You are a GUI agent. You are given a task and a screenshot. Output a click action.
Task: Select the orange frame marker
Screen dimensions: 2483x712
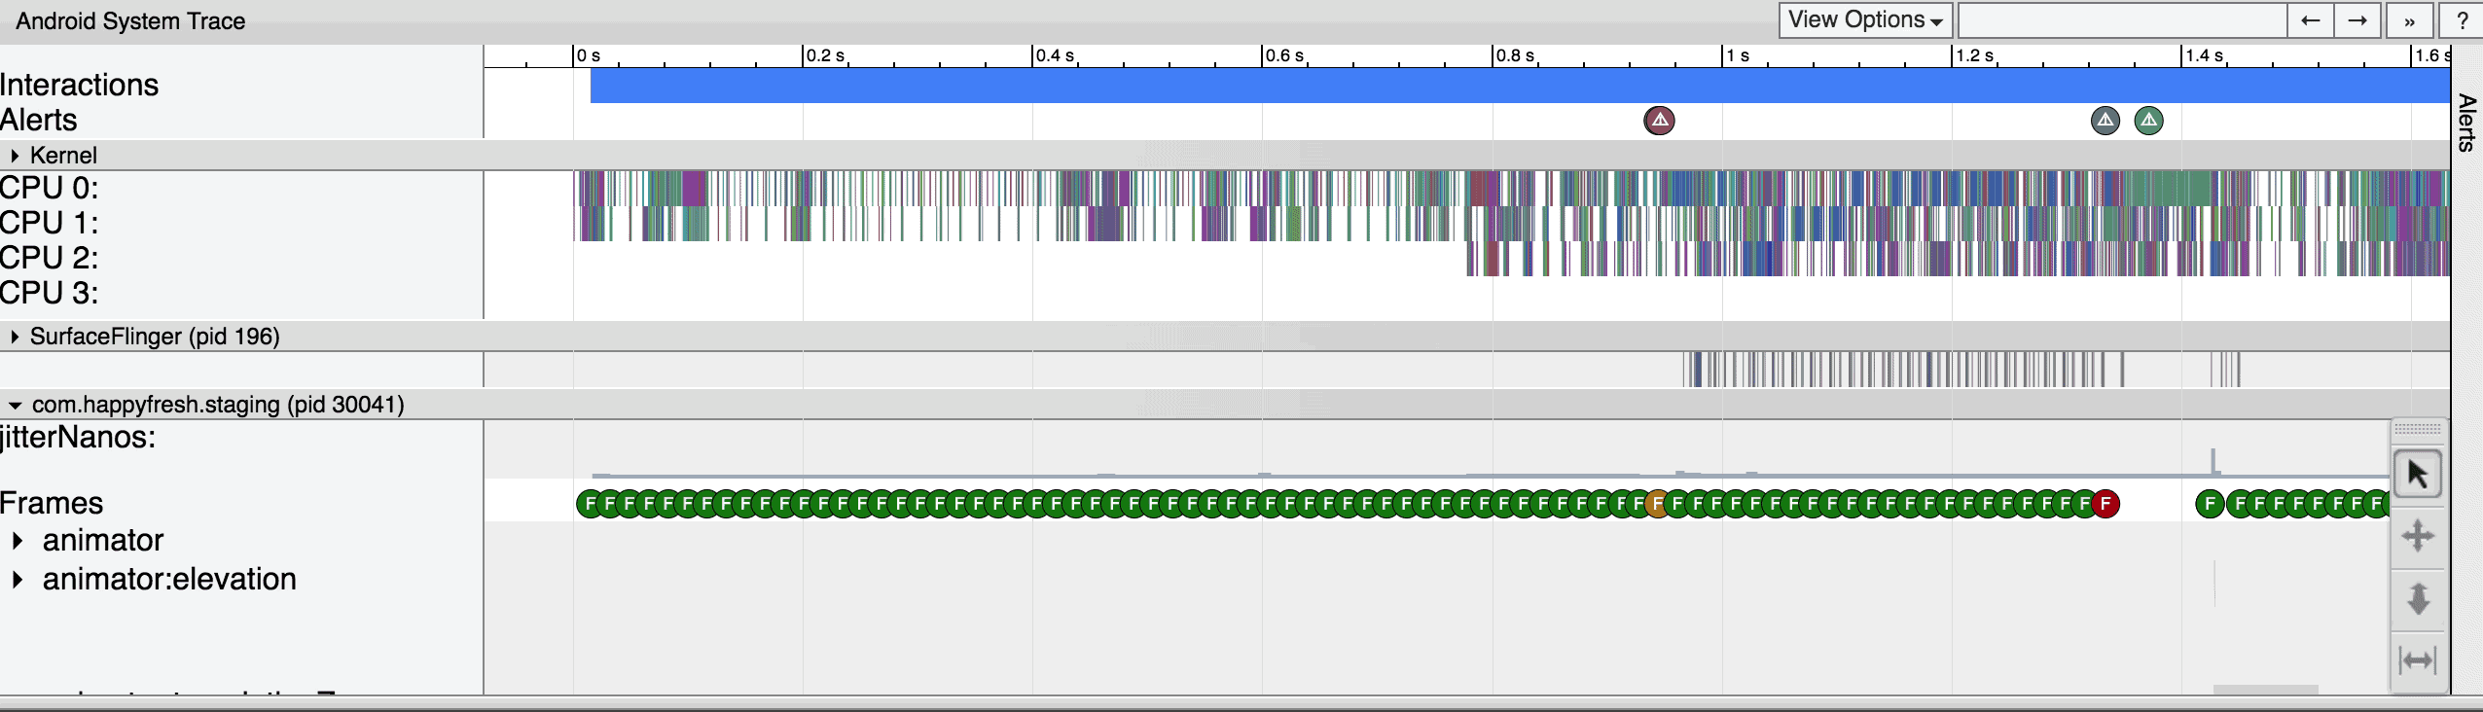(x=1658, y=504)
